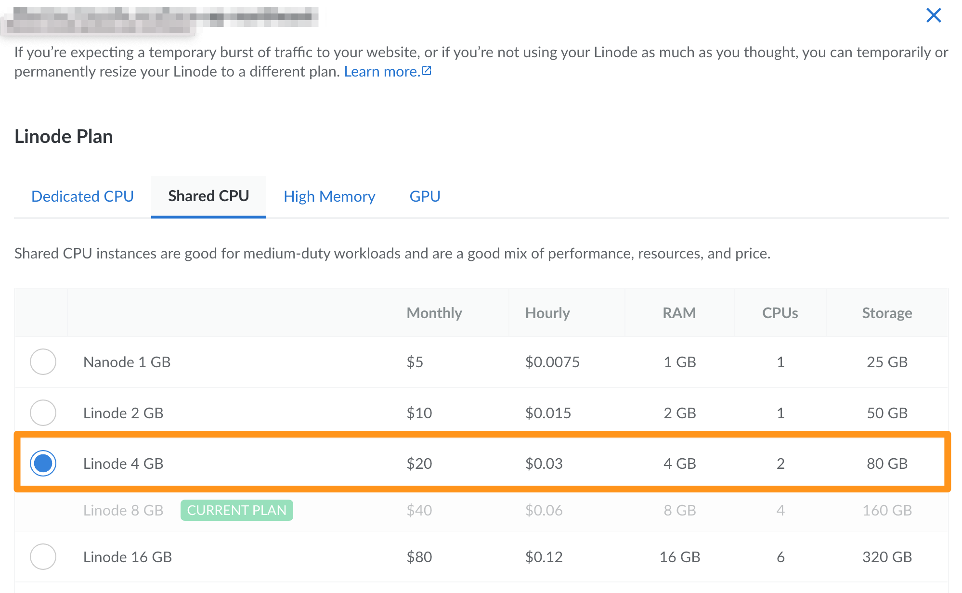Select the Shared CPU tab
This screenshot has width=962, height=593.
click(208, 196)
